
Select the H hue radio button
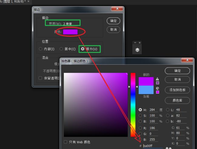point(140,110)
